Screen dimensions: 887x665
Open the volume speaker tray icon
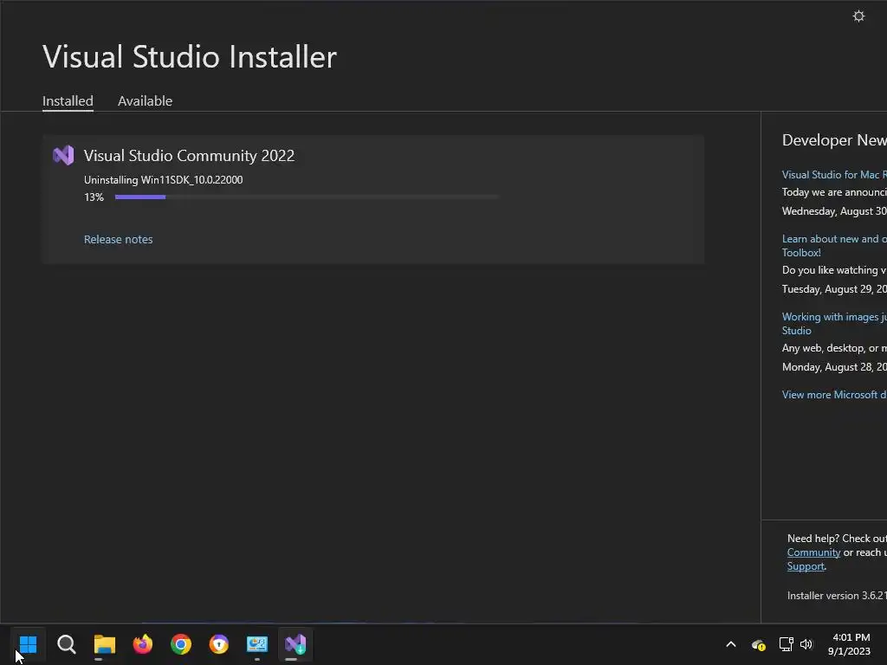pos(806,644)
